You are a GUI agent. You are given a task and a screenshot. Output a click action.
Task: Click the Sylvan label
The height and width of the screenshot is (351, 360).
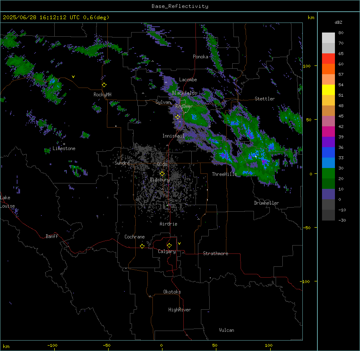163,102
